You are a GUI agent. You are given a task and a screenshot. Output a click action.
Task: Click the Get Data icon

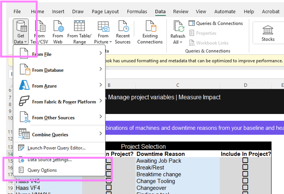point(21,27)
